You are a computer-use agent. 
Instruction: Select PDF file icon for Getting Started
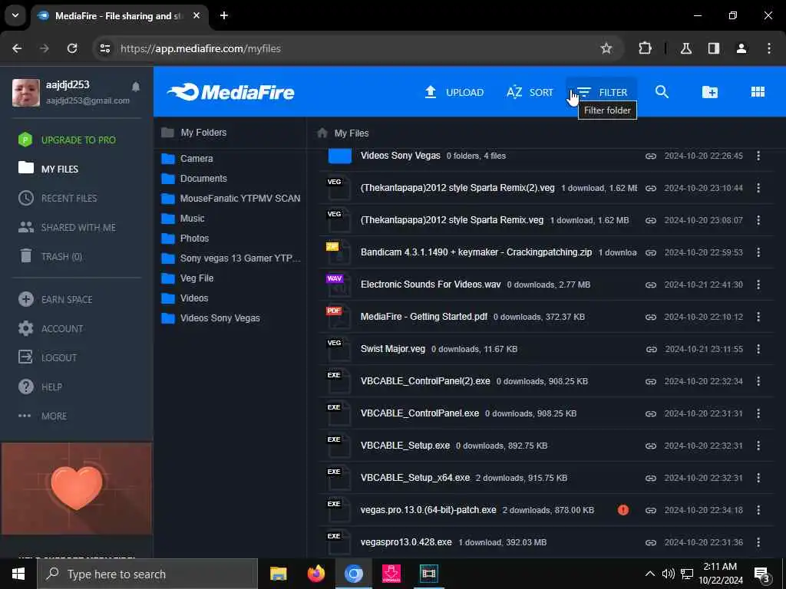point(339,317)
